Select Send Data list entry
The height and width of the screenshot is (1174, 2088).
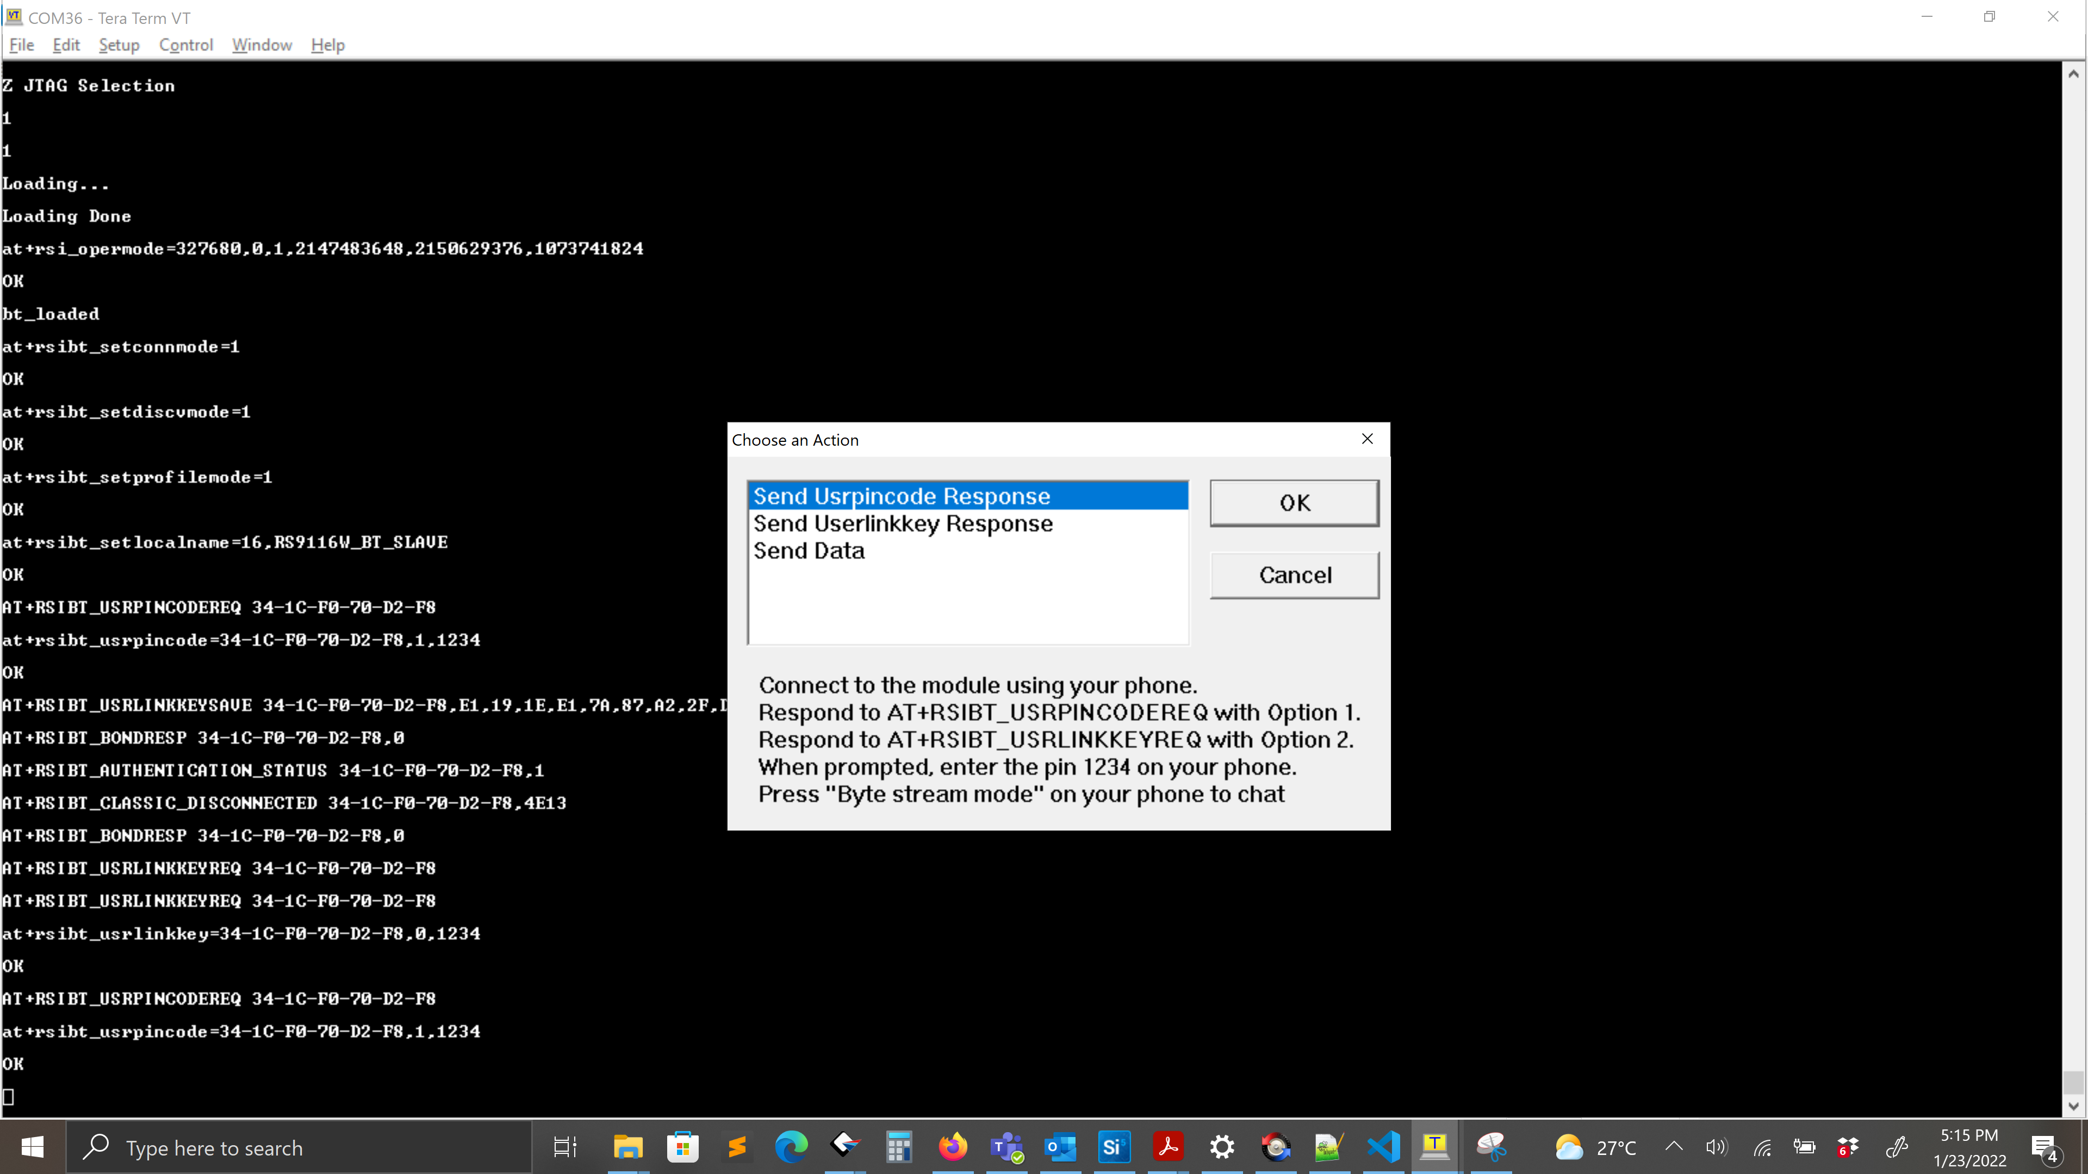click(808, 551)
